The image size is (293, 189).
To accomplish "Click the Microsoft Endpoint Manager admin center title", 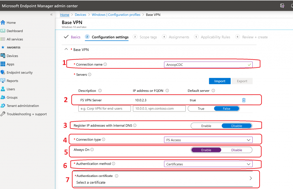I will pos(40,6).
